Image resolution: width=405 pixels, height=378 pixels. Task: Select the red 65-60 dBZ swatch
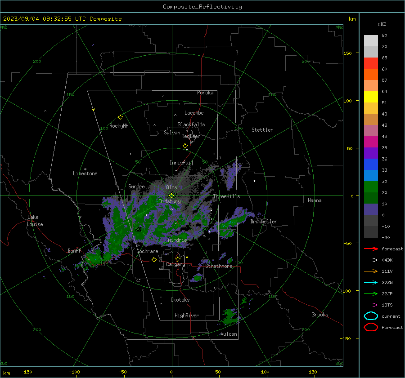(x=371, y=63)
